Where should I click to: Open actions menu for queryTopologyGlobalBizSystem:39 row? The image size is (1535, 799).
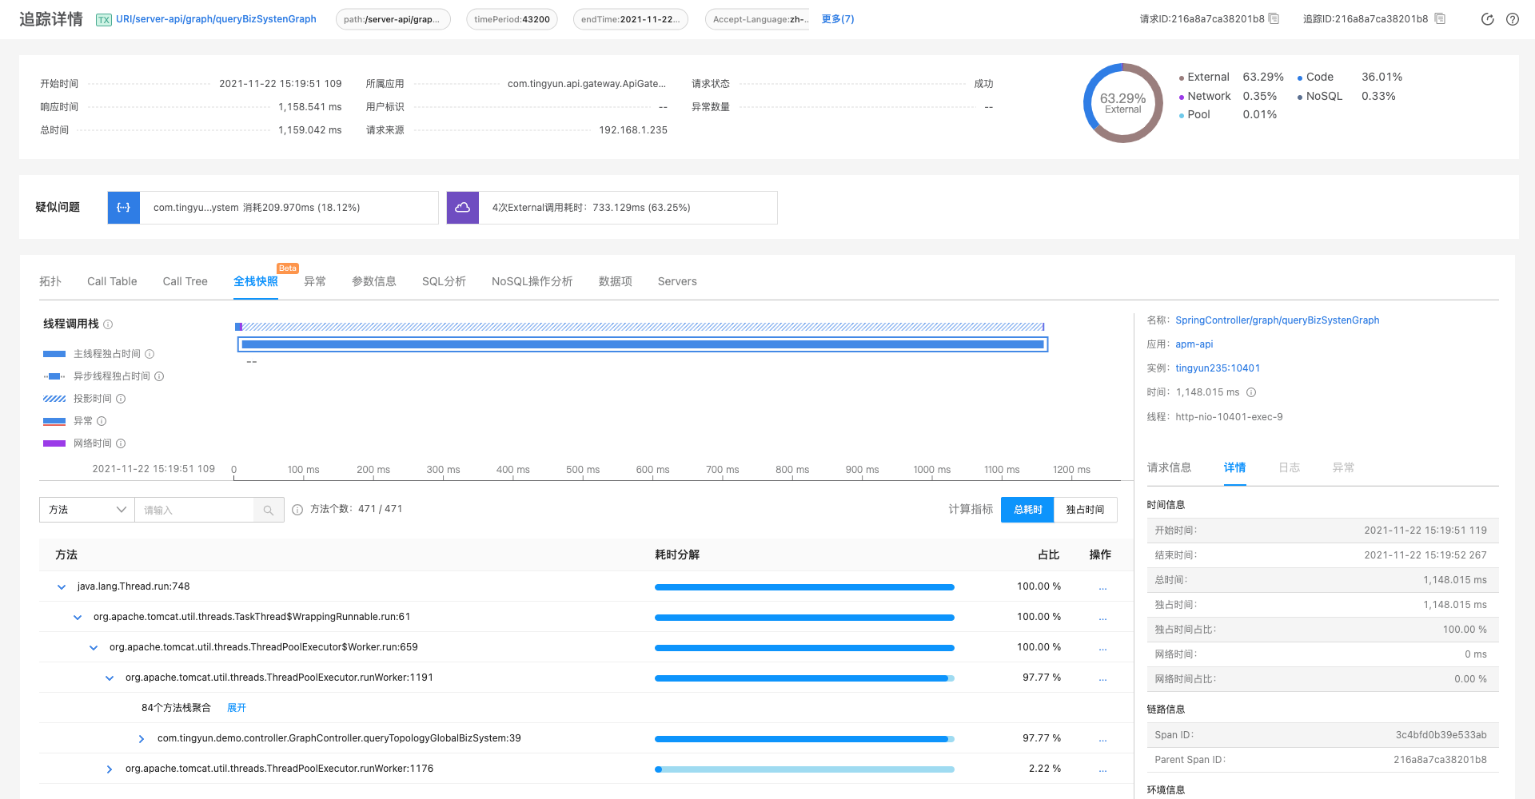(1102, 739)
